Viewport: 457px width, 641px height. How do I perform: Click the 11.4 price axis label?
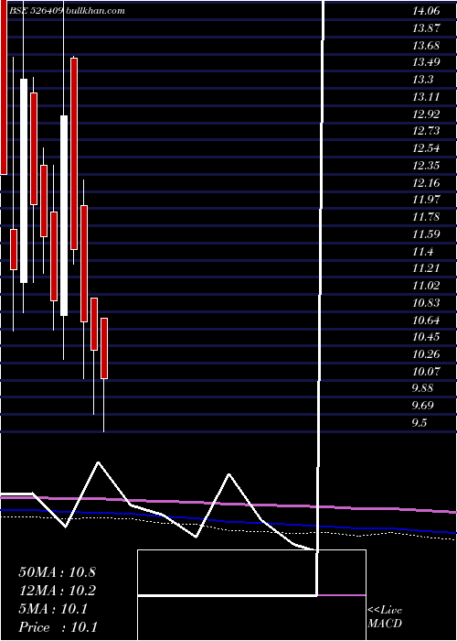[422, 252]
